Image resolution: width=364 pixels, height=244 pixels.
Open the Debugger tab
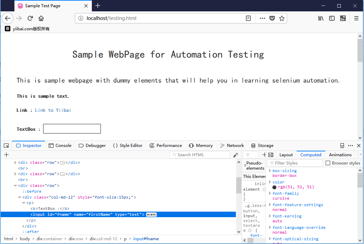92,146
